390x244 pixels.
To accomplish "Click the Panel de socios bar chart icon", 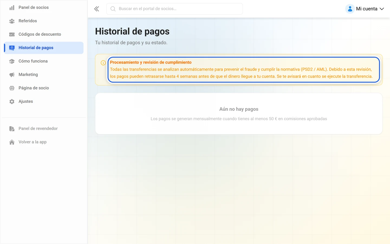I will click(x=12, y=8).
